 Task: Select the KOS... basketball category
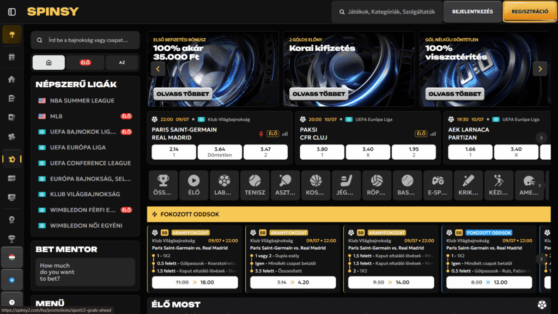[x=316, y=185]
